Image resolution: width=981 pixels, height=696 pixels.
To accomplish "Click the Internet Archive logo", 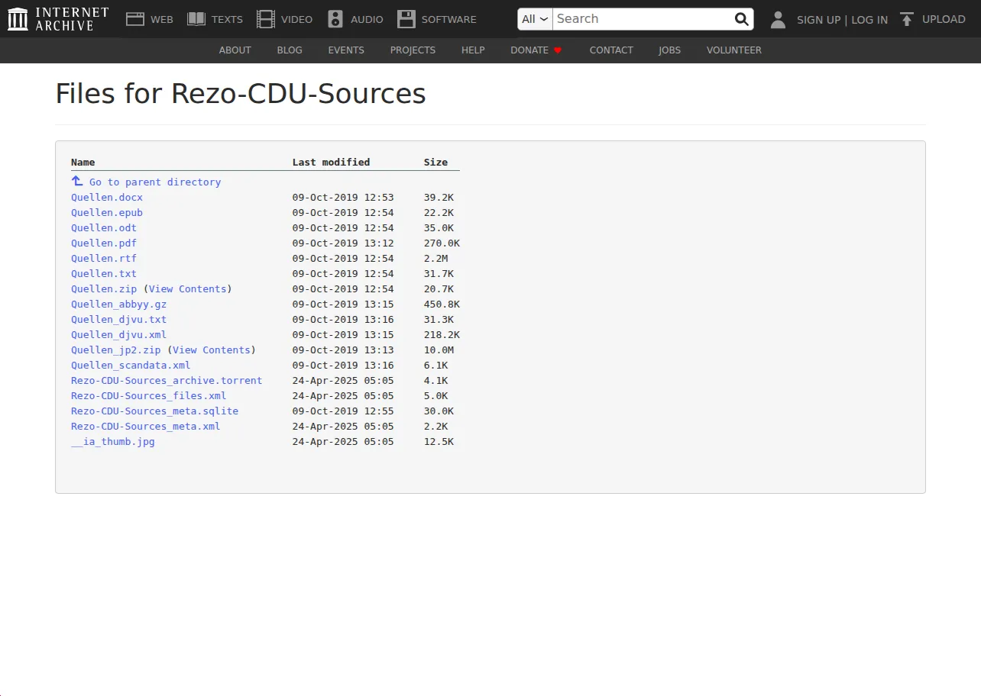I will point(59,19).
